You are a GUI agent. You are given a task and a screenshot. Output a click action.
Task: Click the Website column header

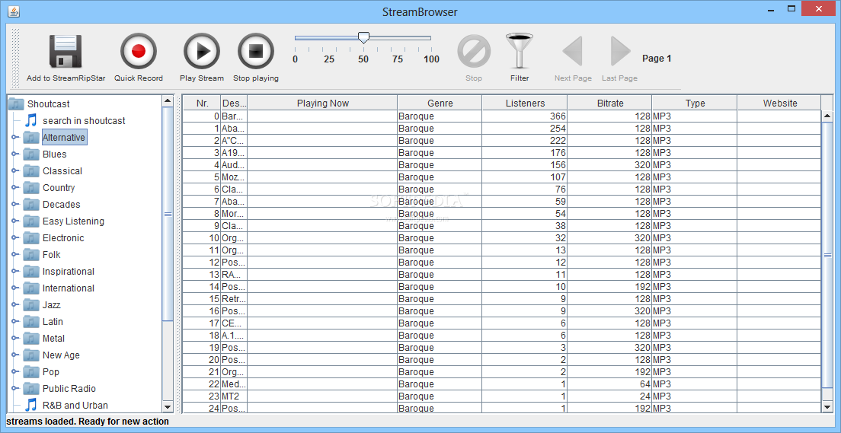click(780, 103)
